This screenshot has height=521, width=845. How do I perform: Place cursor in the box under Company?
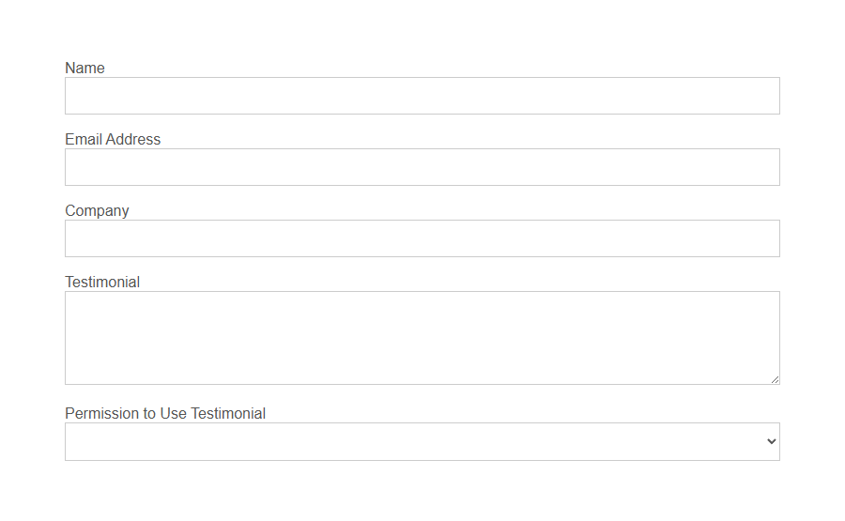422,238
